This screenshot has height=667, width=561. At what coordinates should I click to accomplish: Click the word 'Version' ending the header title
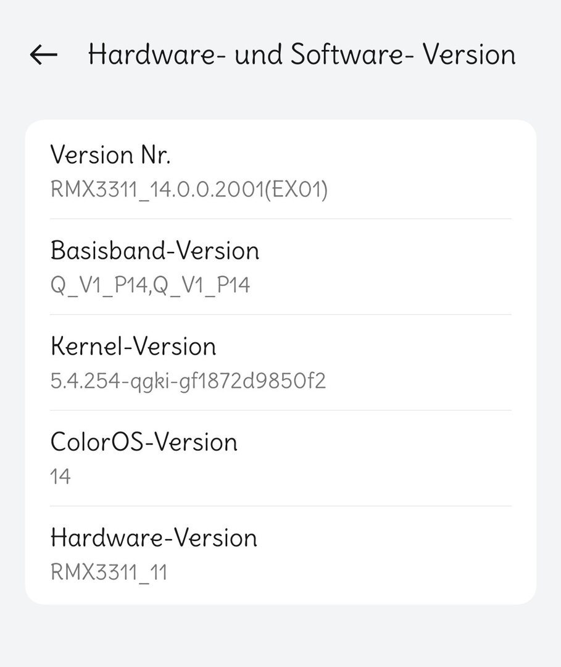click(469, 55)
